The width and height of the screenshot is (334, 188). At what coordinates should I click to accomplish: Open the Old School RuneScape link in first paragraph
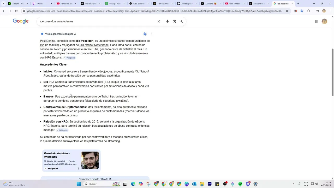coord(94,45)
